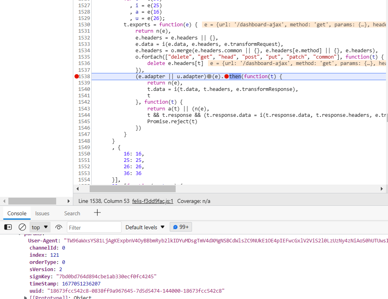
Task: Clear the console with the ban icon
Action: tap(22, 227)
